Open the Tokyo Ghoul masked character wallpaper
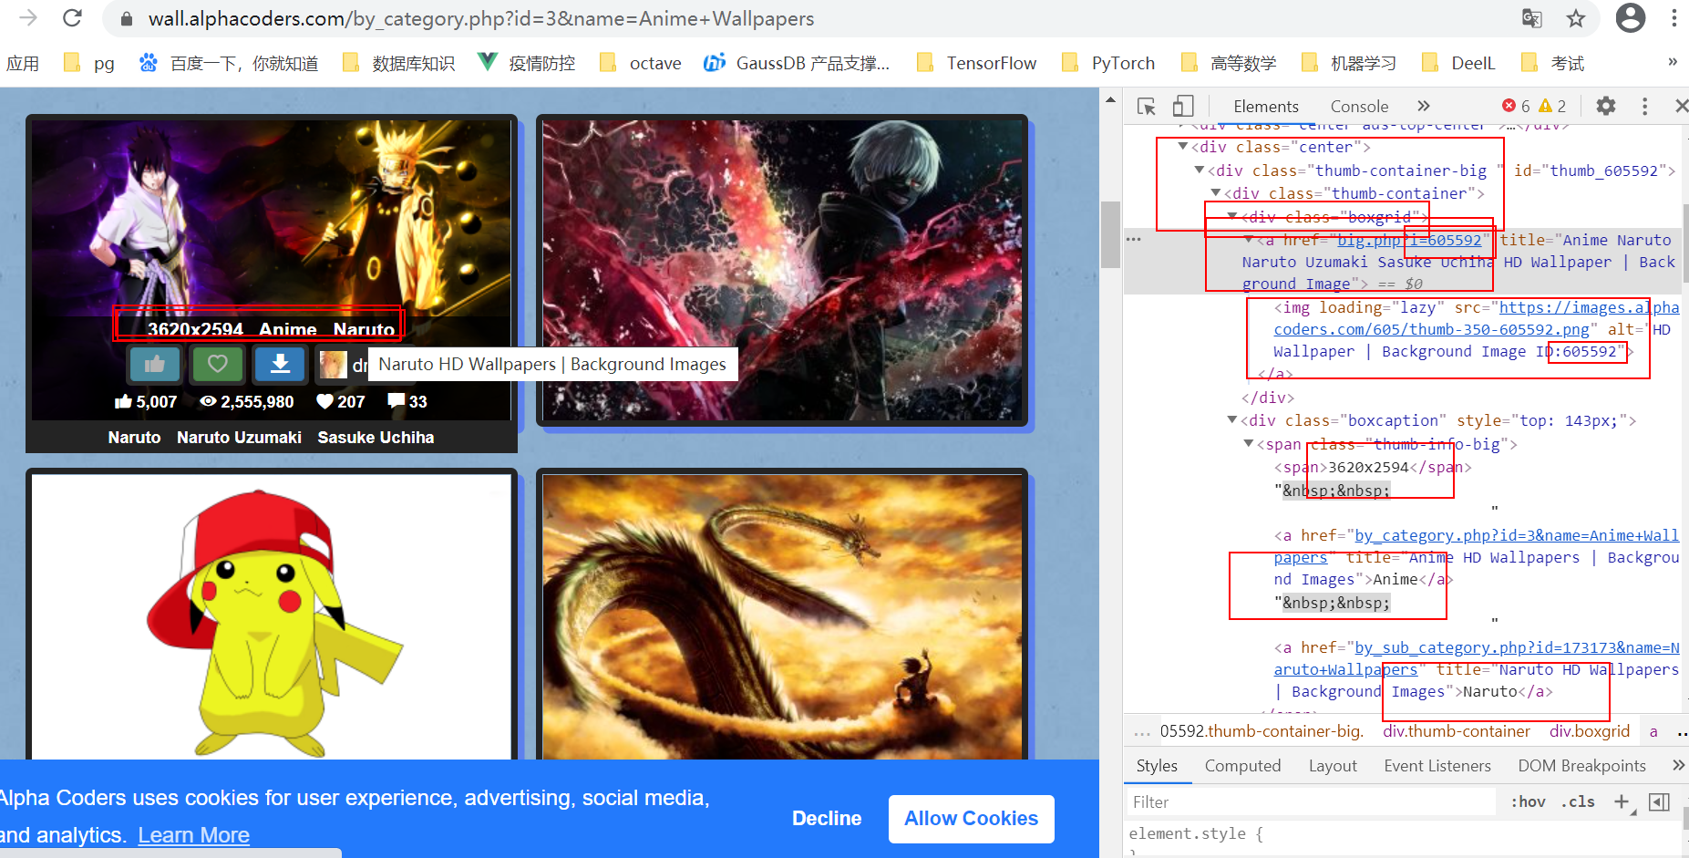1689x858 pixels. [x=782, y=270]
